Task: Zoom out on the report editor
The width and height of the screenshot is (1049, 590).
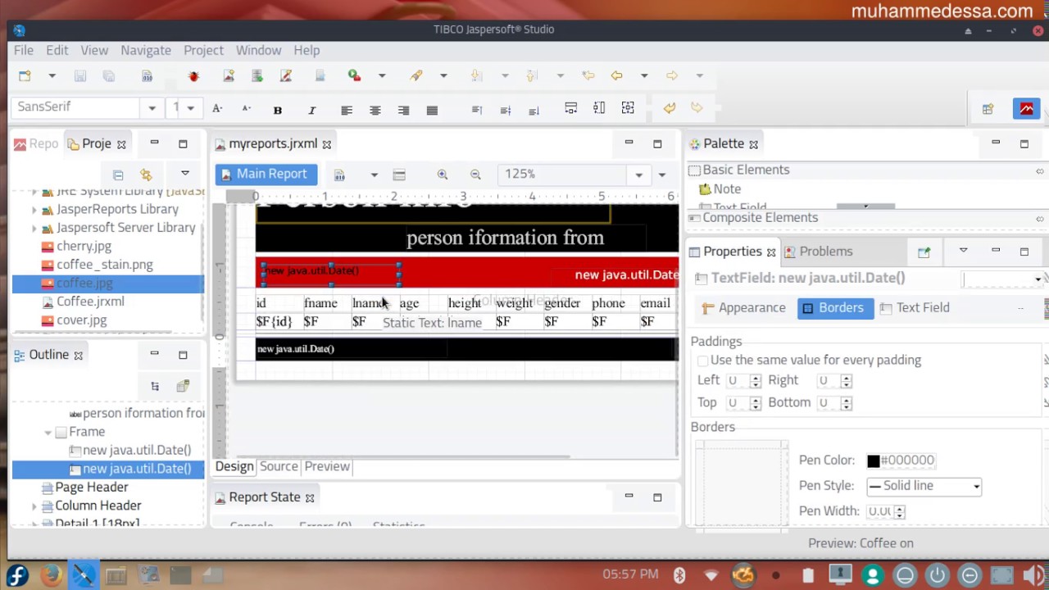Action: tap(475, 175)
